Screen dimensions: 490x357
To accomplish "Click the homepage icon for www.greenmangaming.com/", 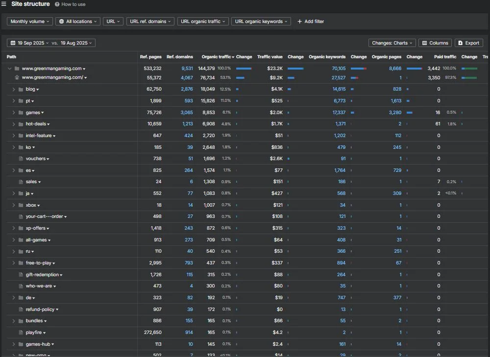I will (17, 77).
